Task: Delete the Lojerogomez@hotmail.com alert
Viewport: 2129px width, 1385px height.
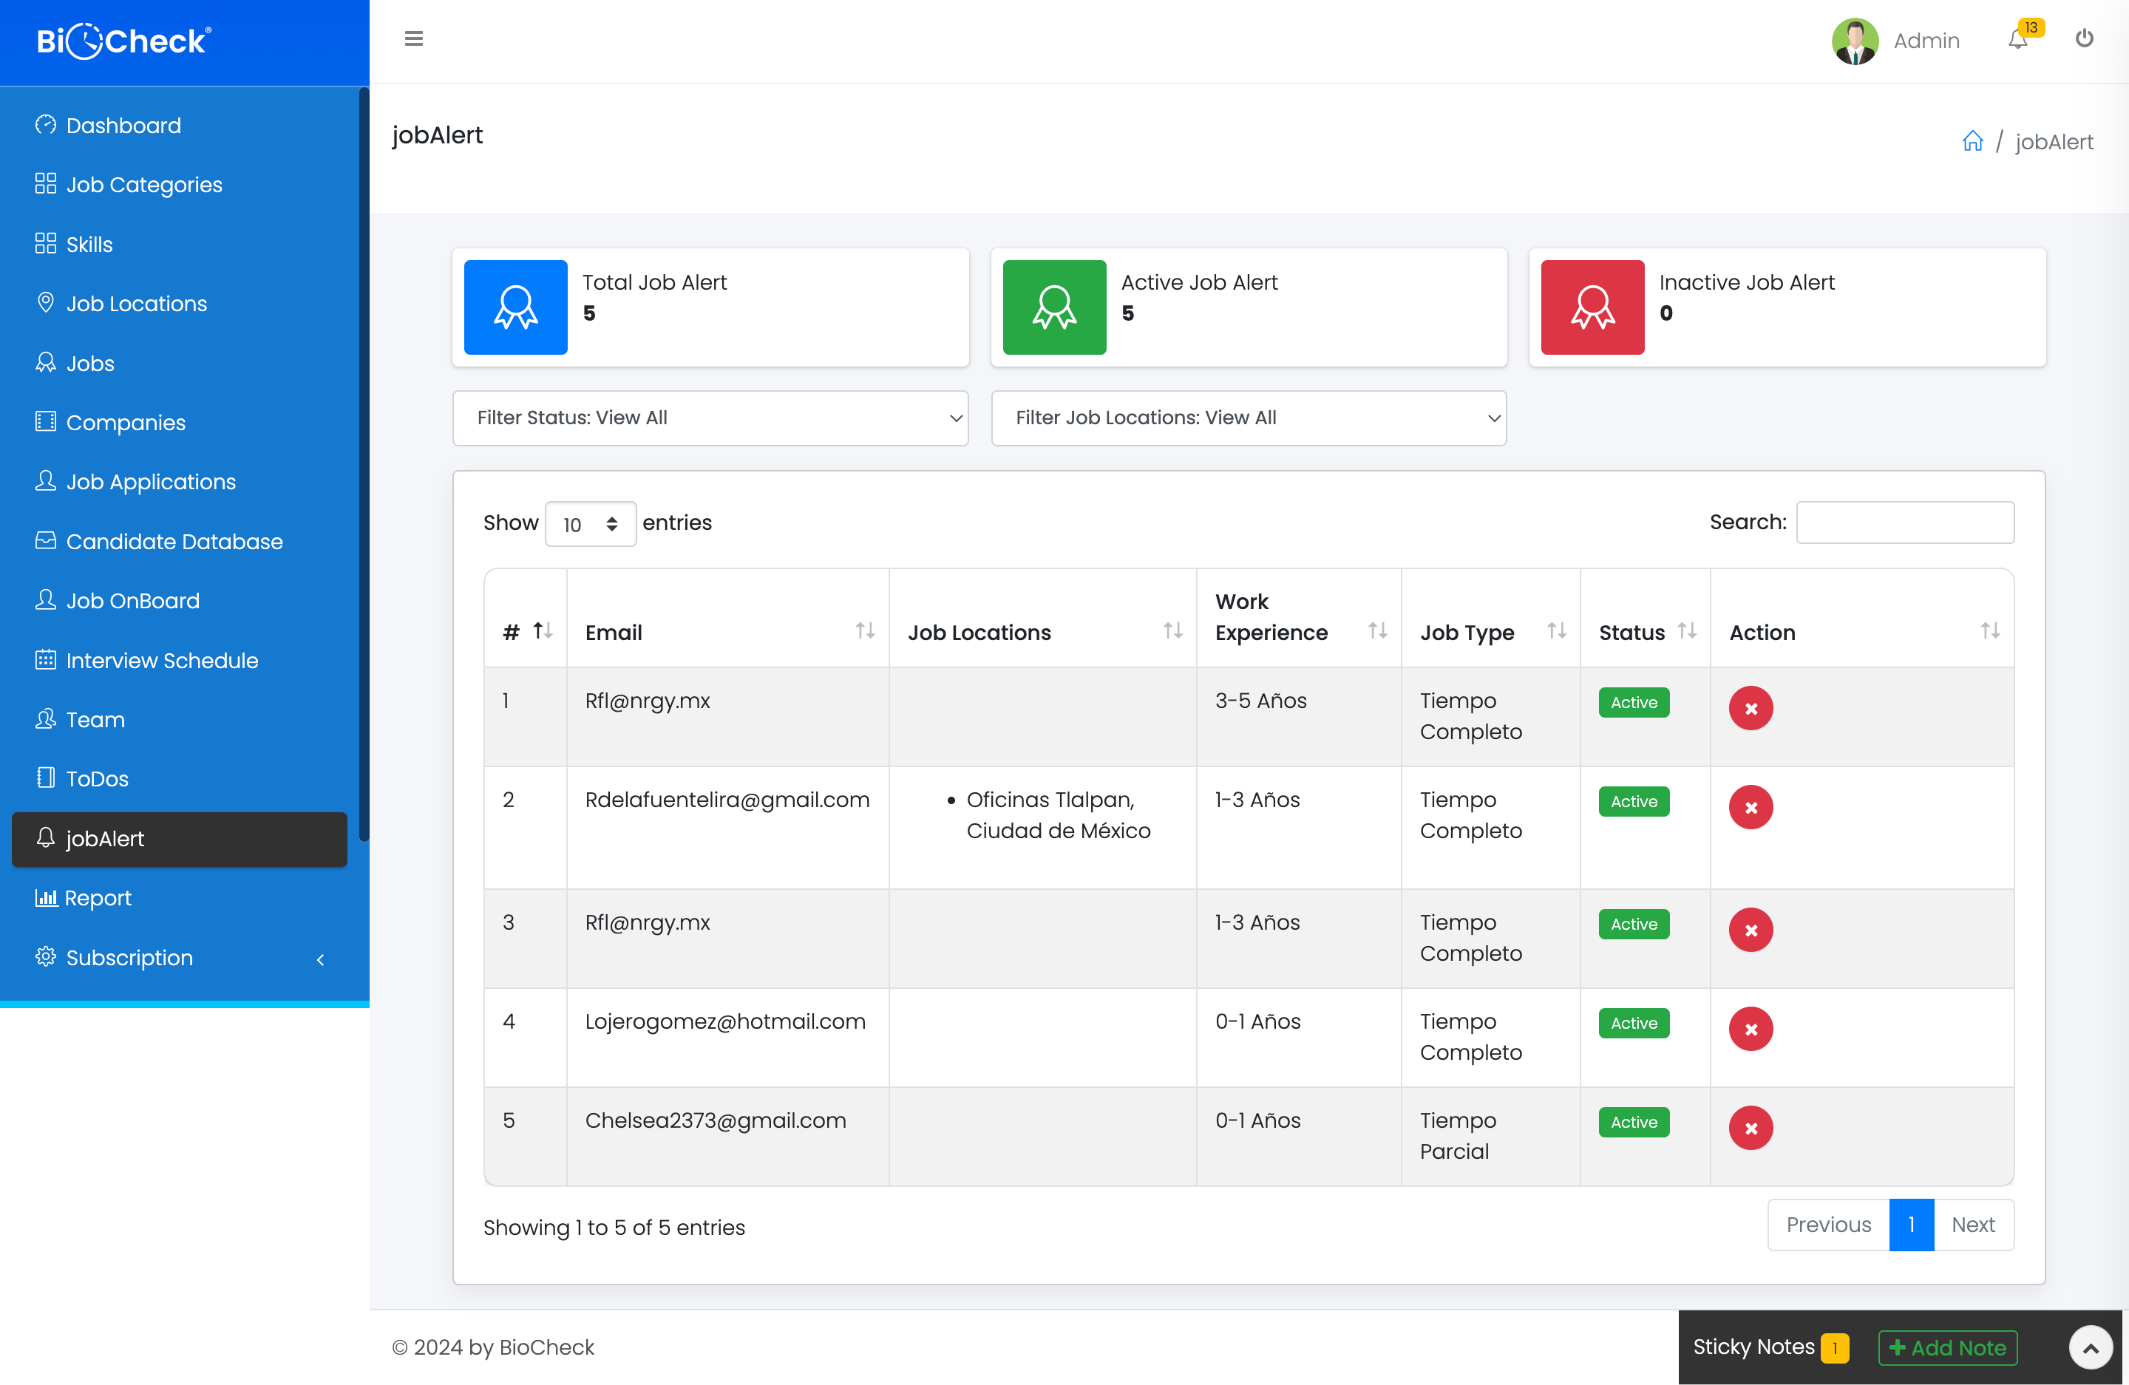Action: 1751,1029
